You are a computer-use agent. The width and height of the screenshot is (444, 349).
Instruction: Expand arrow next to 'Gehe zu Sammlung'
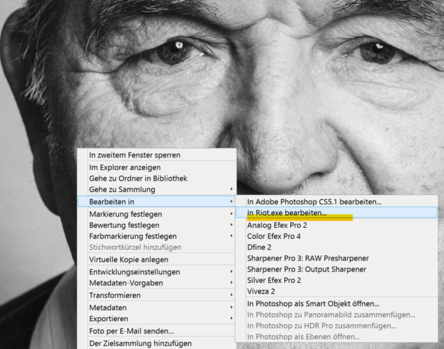click(231, 189)
